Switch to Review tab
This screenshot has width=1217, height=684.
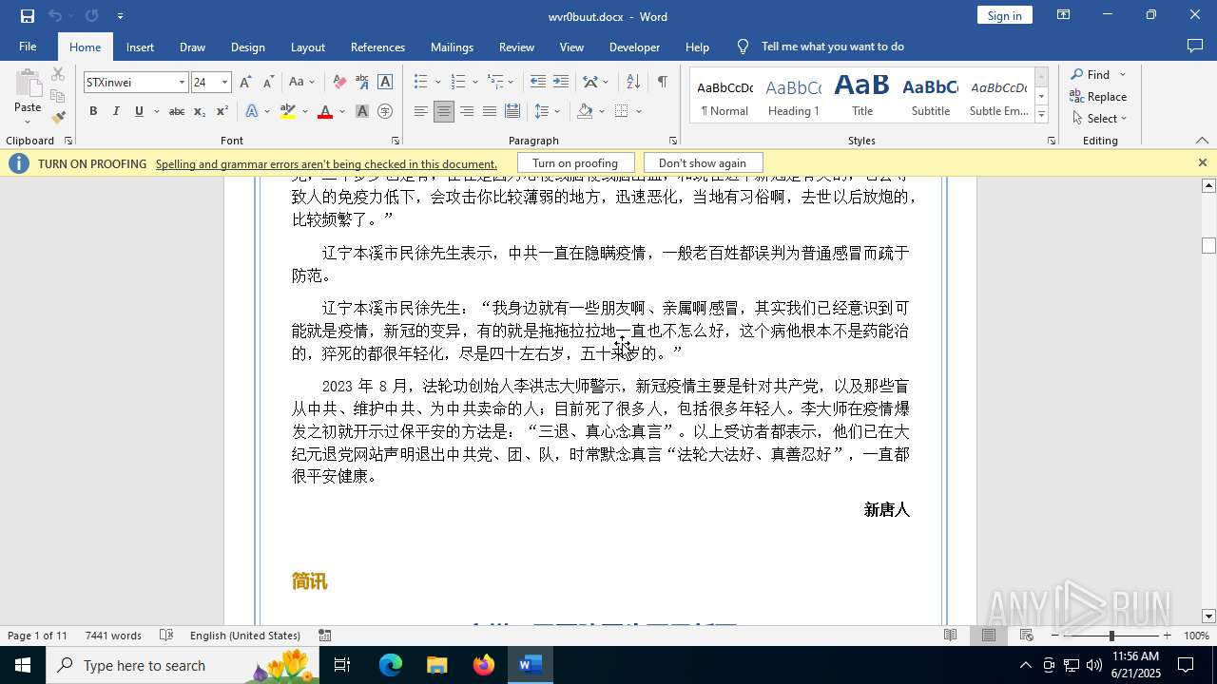(x=516, y=47)
